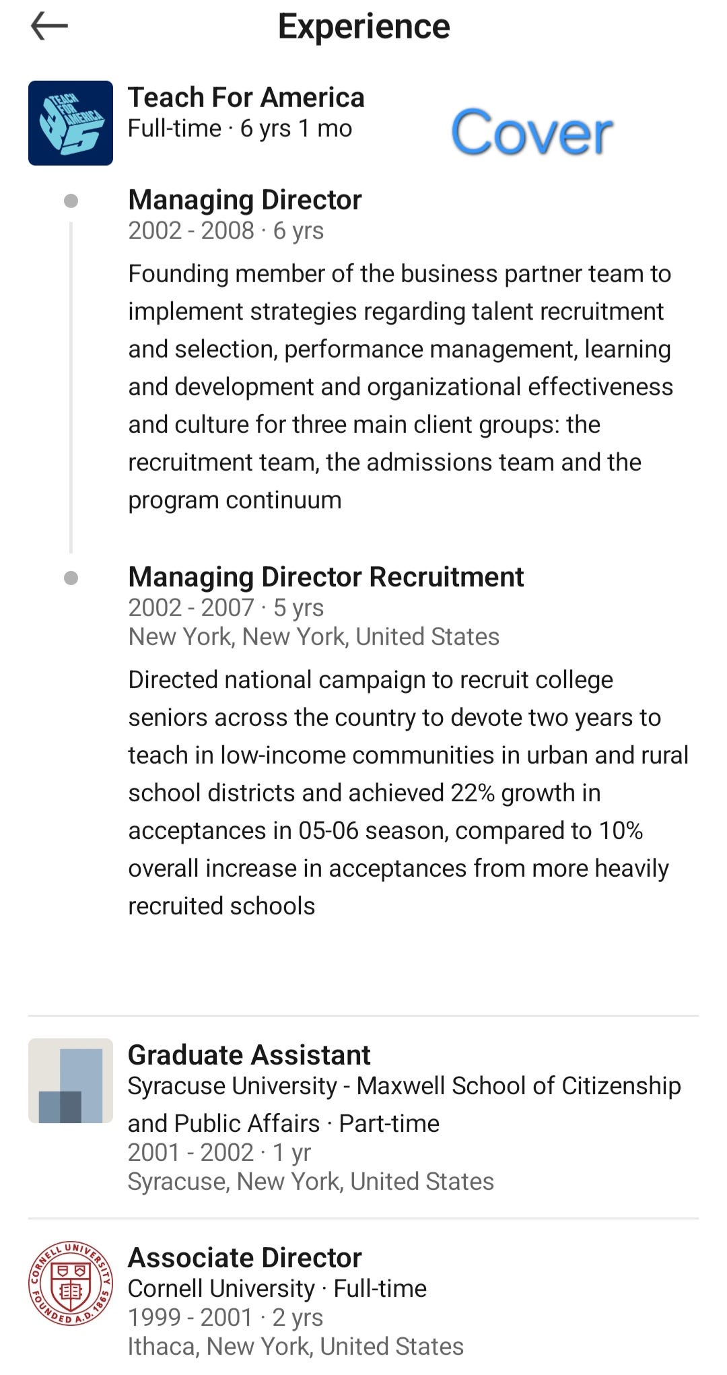Click the Experience page title
The image size is (727, 1375).
(364, 27)
